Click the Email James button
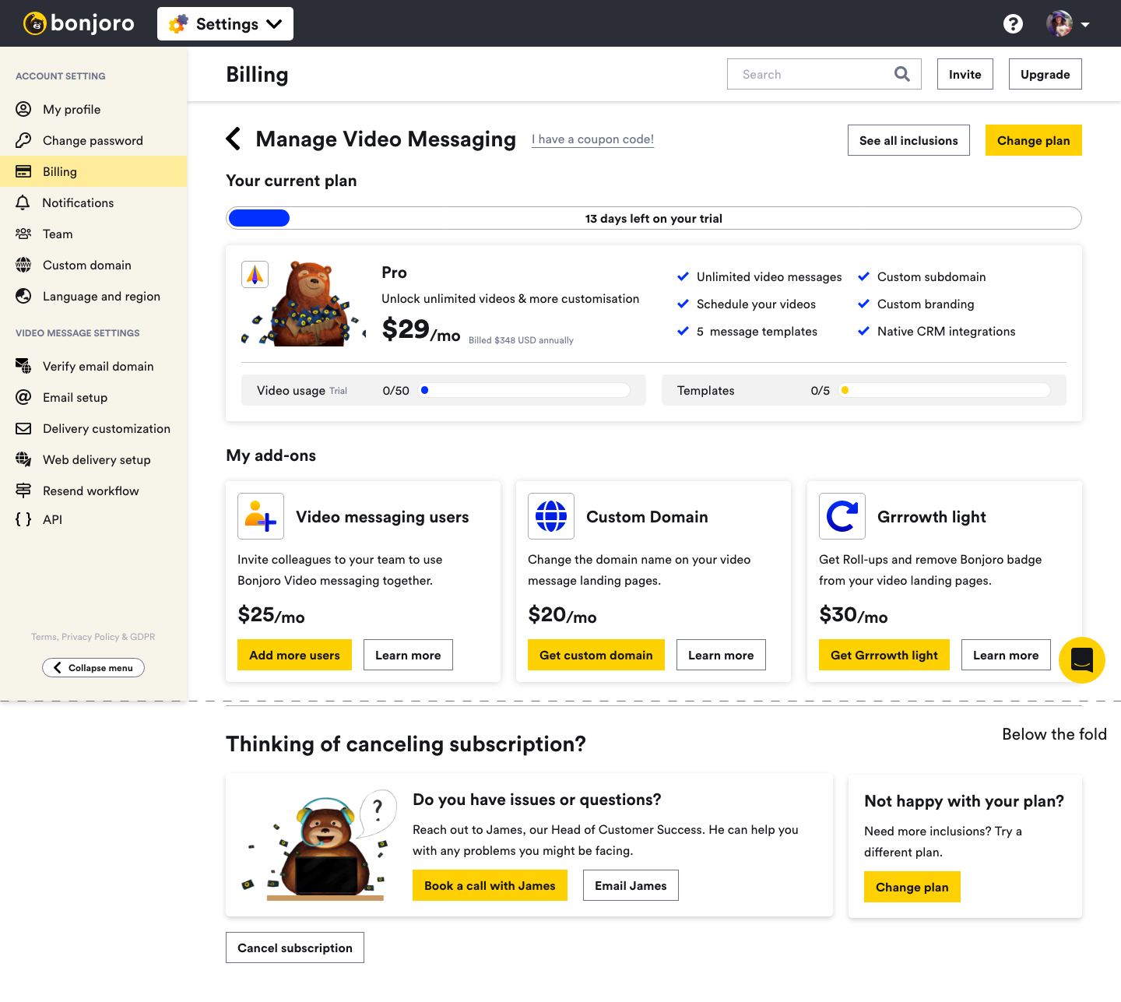Viewport: 1121px width, 1002px height. coord(631,885)
